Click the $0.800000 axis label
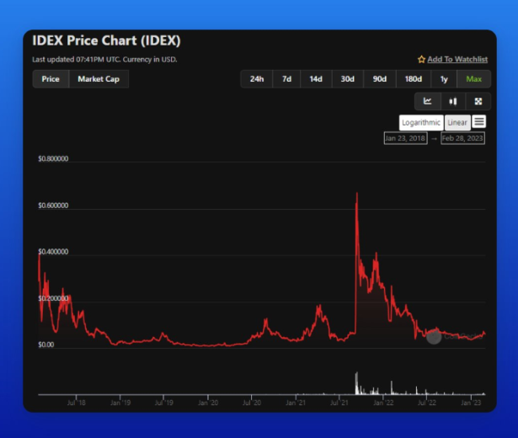The height and width of the screenshot is (438, 518). 53,158
